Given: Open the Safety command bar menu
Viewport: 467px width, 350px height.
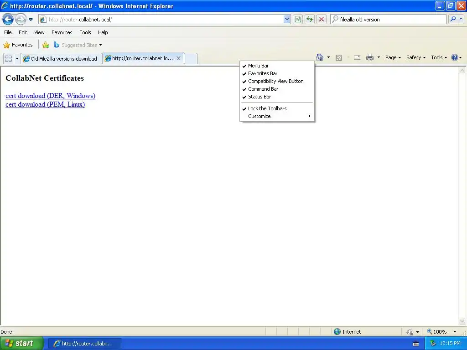Looking at the screenshot, I should tap(416, 57).
